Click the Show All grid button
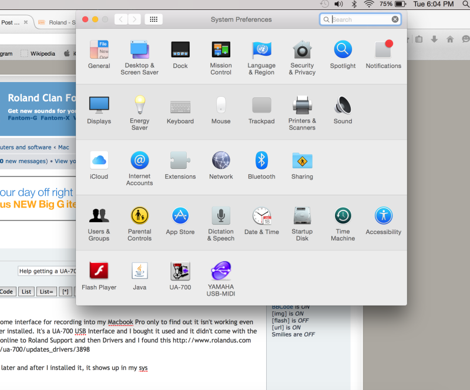 click(153, 19)
